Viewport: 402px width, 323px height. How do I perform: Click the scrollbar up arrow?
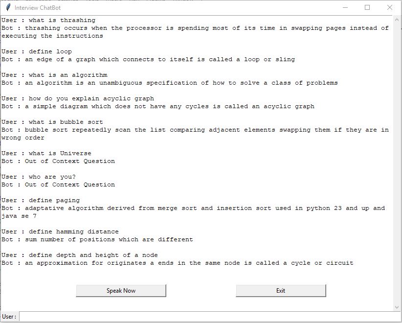click(397, 20)
